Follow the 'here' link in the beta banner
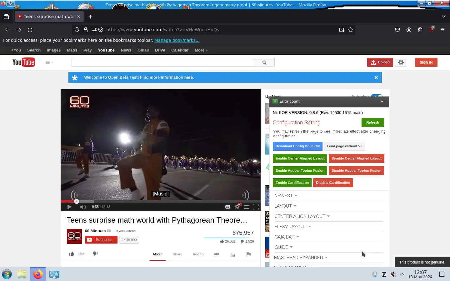The width and height of the screenshot is (450, 281). (188, 77)
